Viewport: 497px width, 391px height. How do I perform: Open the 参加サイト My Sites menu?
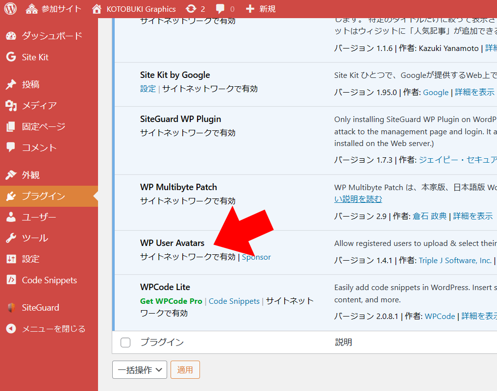(x=54, y=9)
